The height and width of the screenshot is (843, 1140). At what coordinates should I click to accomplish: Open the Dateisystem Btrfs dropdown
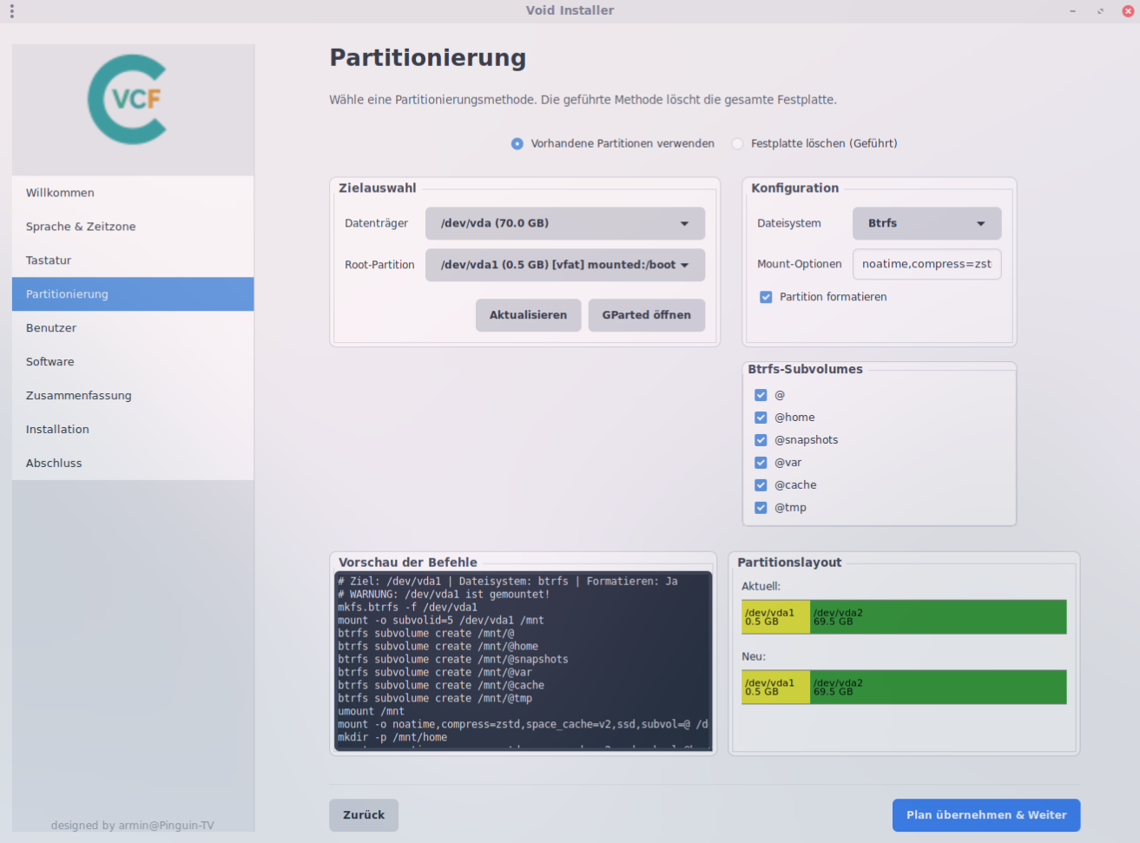pos(926,223)
